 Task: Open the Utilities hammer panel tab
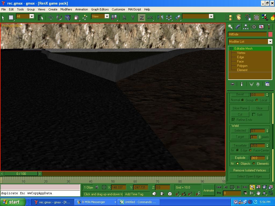coord(269,27)
